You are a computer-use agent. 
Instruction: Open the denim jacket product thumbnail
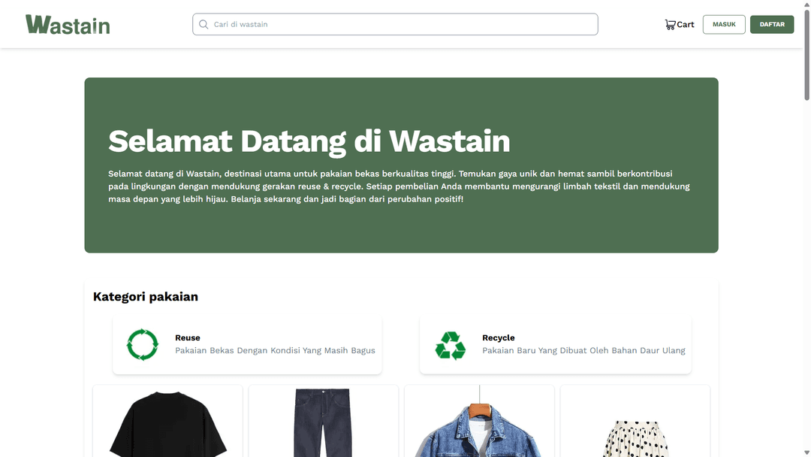(x=479, y=421)
